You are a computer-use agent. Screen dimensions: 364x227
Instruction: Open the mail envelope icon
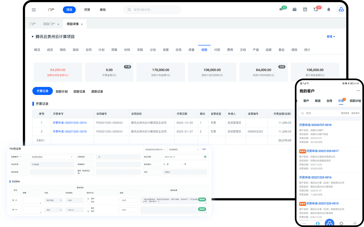click(x=295, y=9)
